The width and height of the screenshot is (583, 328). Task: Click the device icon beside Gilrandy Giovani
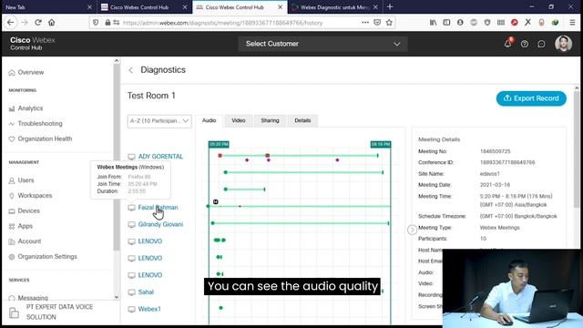[131, 225]
